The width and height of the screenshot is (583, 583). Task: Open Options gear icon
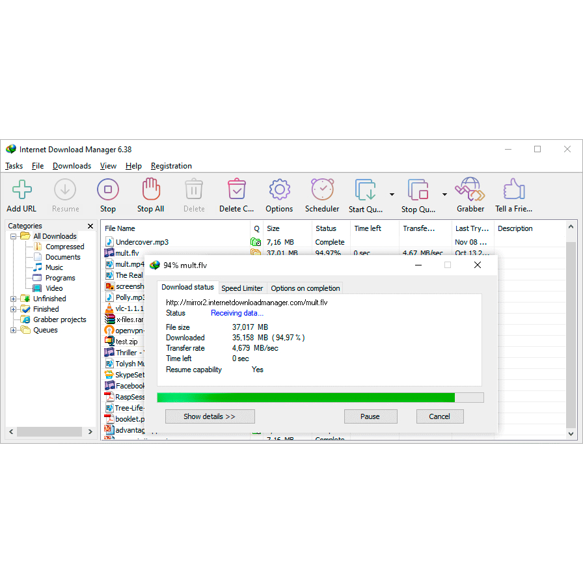coord(279,189)
